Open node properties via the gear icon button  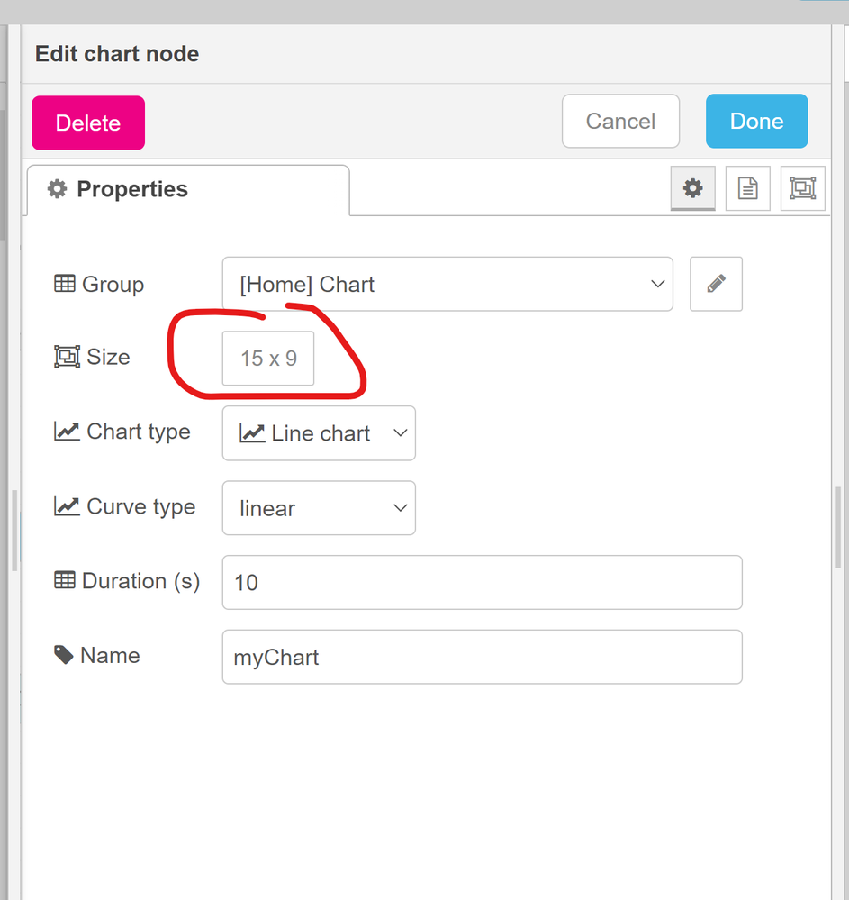click(x=693, y=188)
